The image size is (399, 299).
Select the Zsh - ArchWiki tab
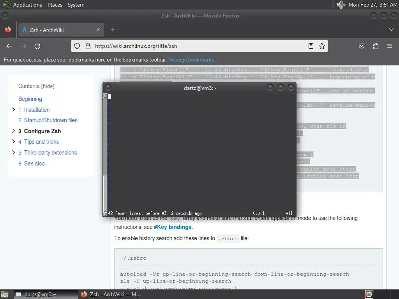click(x=61, y=30)
